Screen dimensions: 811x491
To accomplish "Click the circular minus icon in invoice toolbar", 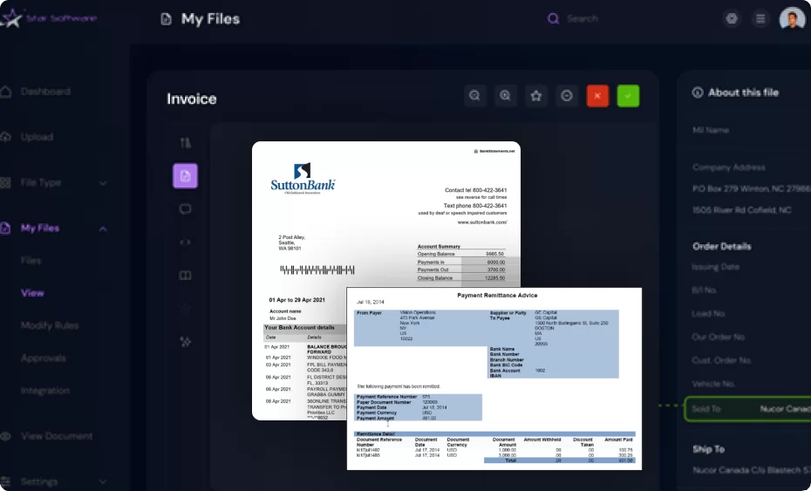I will click(x=567, y=96).
